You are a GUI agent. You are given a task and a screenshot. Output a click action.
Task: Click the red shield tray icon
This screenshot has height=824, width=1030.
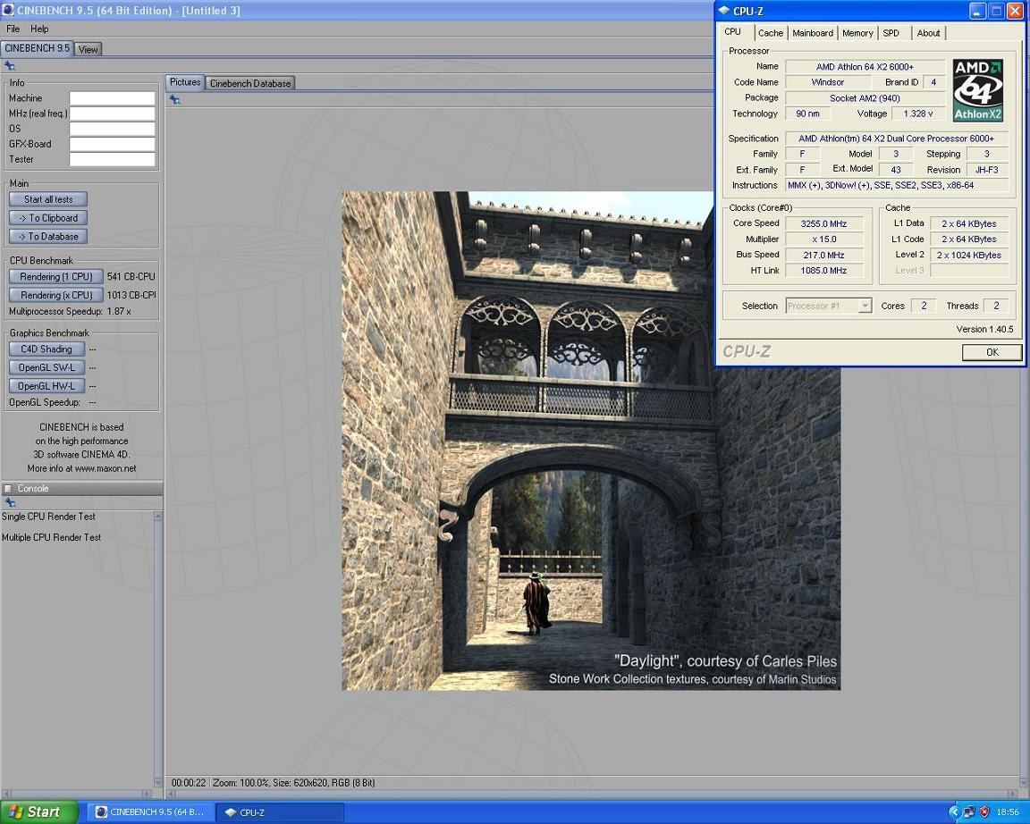coord(984,812)
